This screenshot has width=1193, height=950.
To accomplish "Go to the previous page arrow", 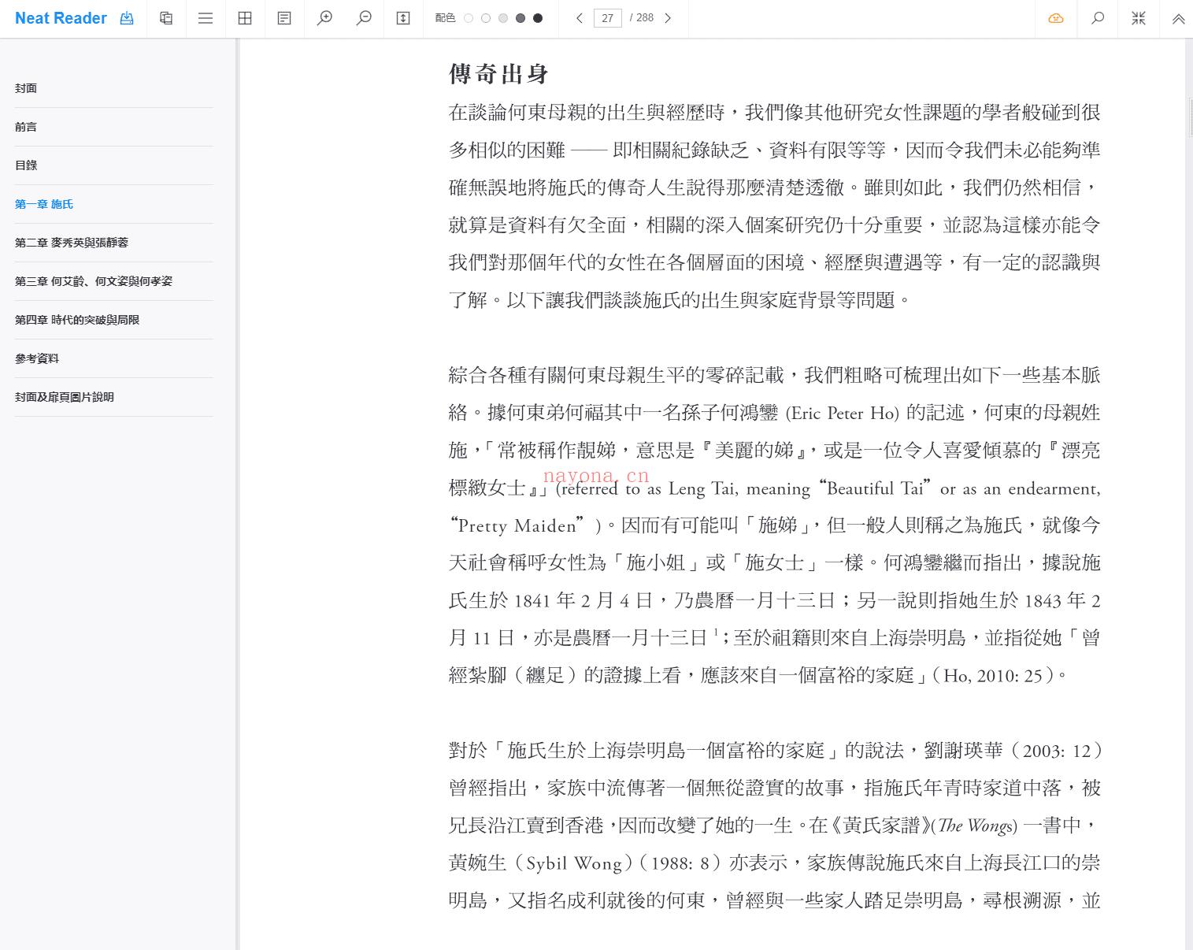I will point(580,18).
